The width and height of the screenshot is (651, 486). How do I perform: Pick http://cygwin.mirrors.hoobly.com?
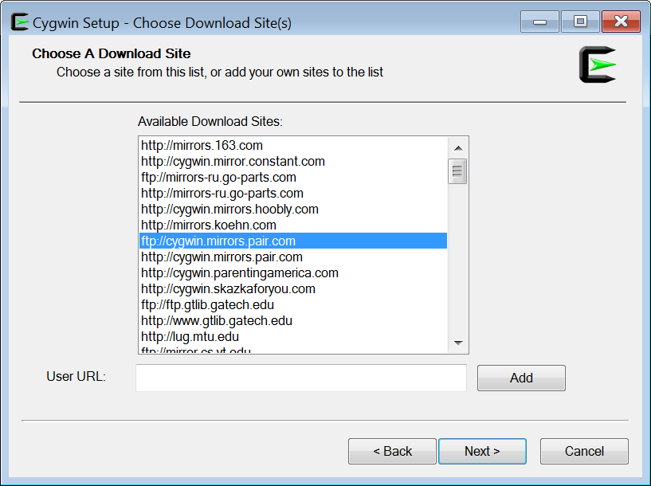293,210
